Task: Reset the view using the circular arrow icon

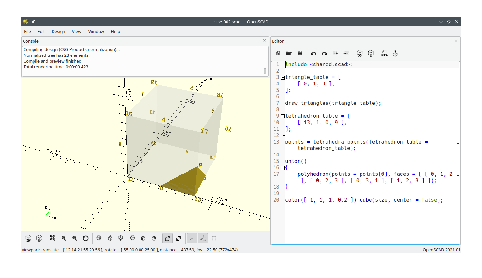Action: coord(85,238)
